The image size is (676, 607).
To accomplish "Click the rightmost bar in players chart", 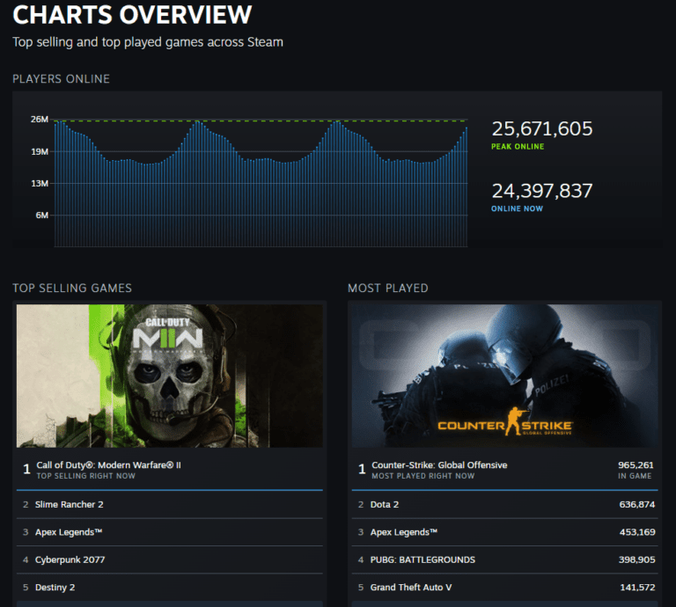I will (466, 187).
